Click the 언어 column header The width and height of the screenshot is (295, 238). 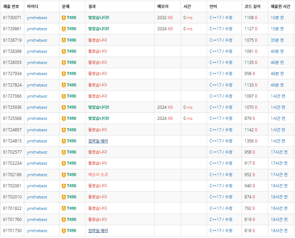213,7
